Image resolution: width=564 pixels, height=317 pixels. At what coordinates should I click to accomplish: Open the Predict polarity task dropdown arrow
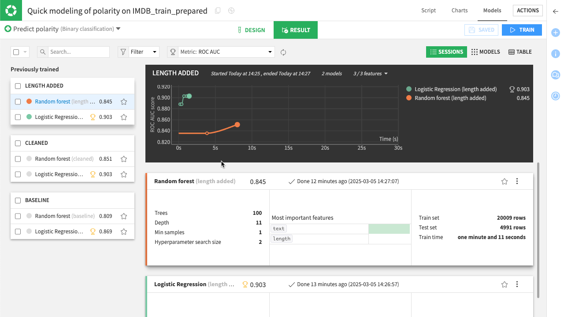(118, 29)
